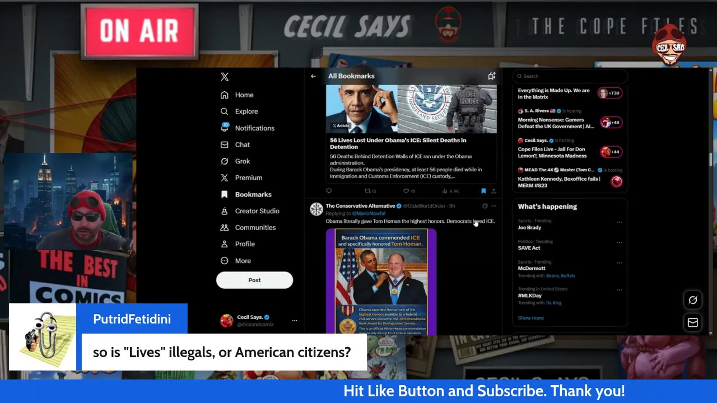717x403 pixels.
Task: Click the PutridFetidini username label
Action: tap(132, 319)
